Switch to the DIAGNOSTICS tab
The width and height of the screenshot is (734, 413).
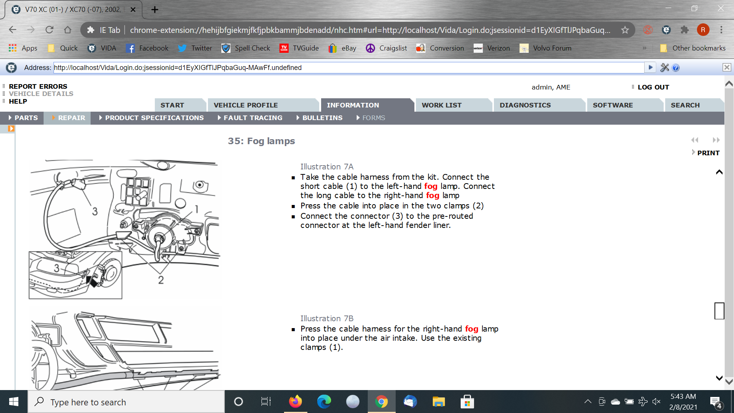coord(525,105)
